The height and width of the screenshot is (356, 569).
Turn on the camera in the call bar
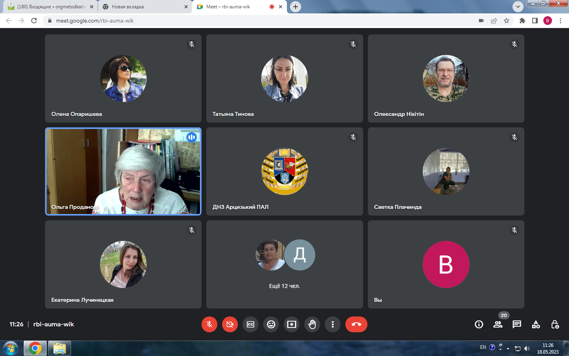pos(230,324)
